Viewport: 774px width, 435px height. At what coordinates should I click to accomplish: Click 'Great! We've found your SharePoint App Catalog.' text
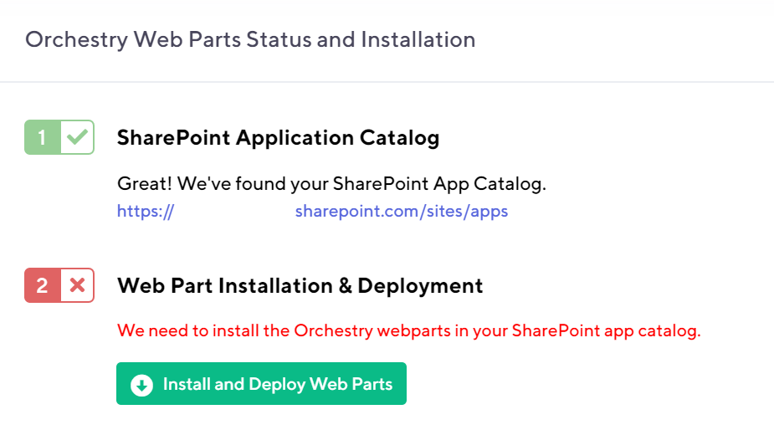click(331, 184)
